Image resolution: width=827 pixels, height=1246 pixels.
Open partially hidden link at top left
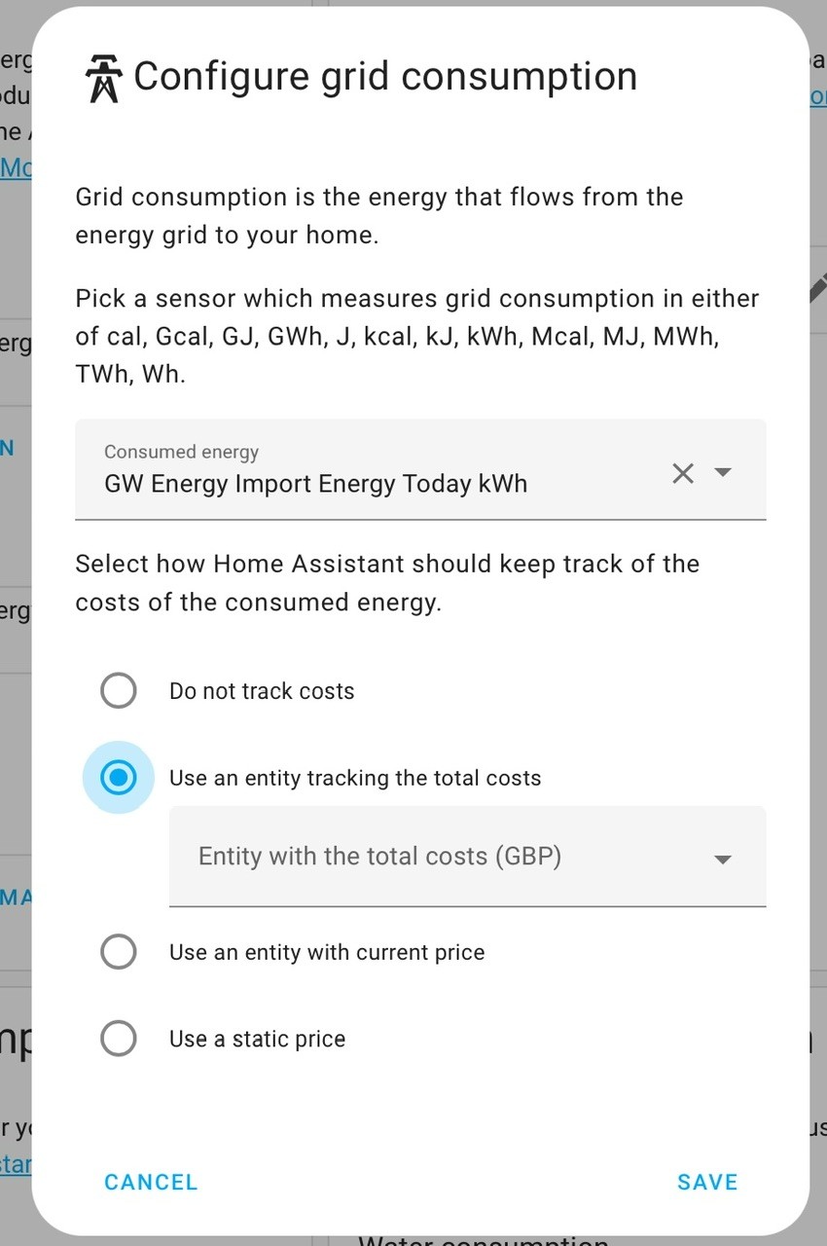point(16,167)
